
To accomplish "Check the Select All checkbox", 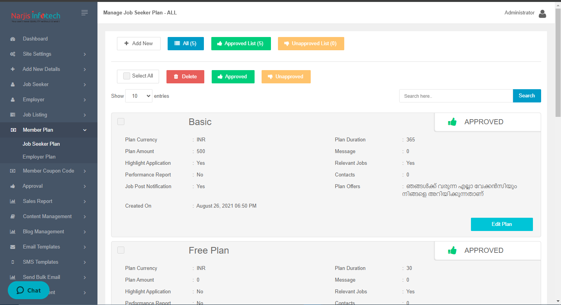I will click(127, 76).
